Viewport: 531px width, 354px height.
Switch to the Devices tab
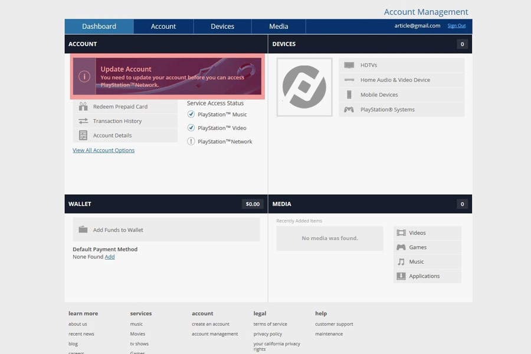pyautogui.click(x=222, y=27)
